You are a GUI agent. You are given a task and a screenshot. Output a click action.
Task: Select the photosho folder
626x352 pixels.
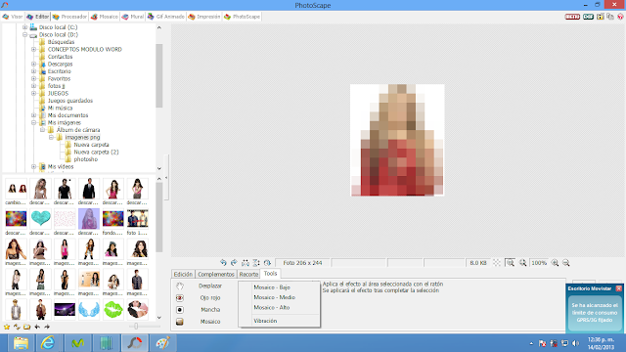pyautogui.click(x=85, y=159)
